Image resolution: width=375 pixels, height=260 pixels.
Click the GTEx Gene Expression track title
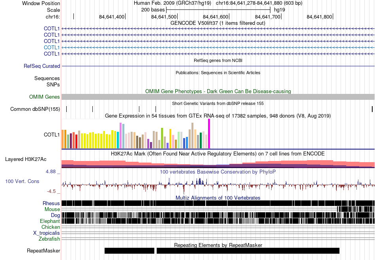tap(218, 116)
